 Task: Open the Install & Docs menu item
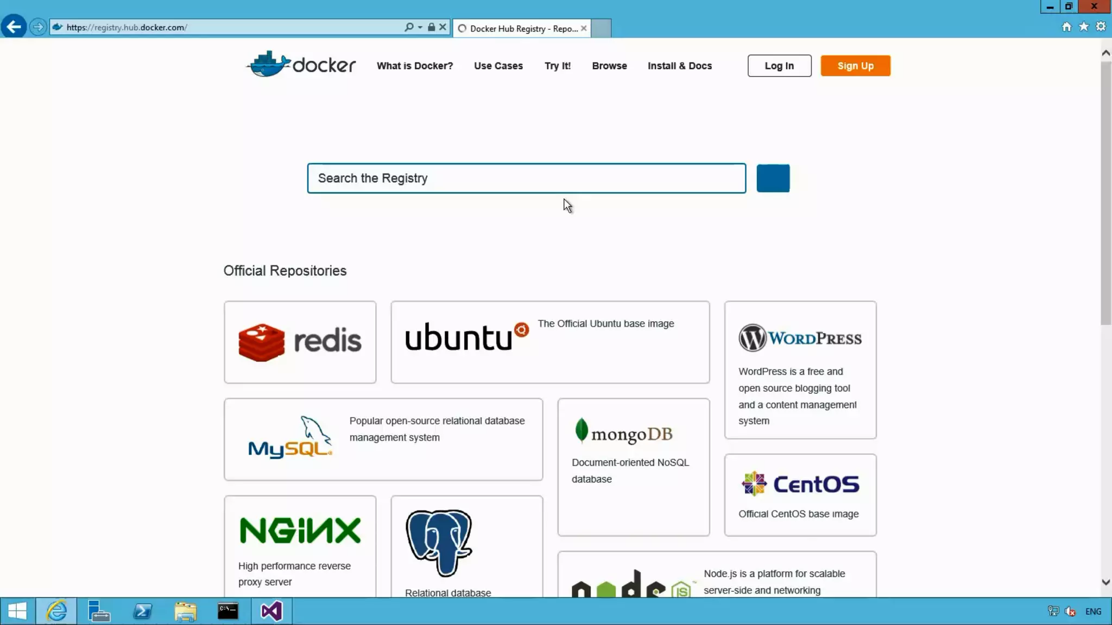[680, 66]
